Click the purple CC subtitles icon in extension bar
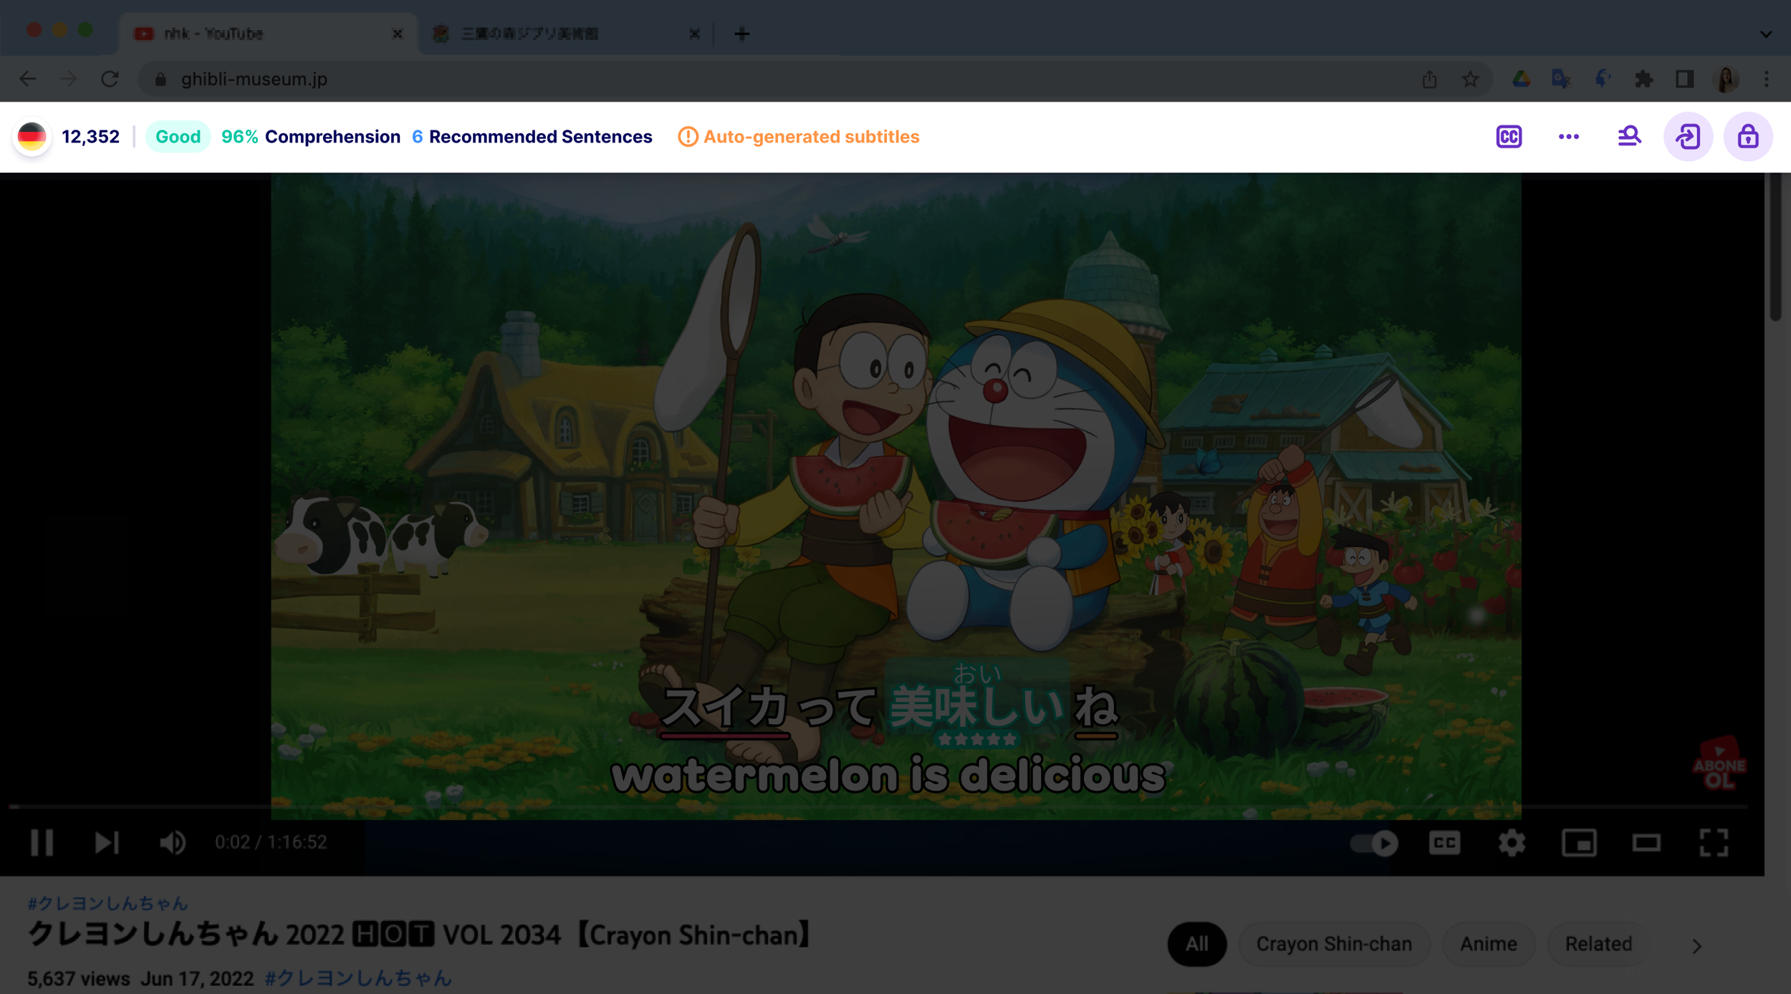Image resolution: width=1791 pixels, height=994 pixels. [x=1508, y=137]
